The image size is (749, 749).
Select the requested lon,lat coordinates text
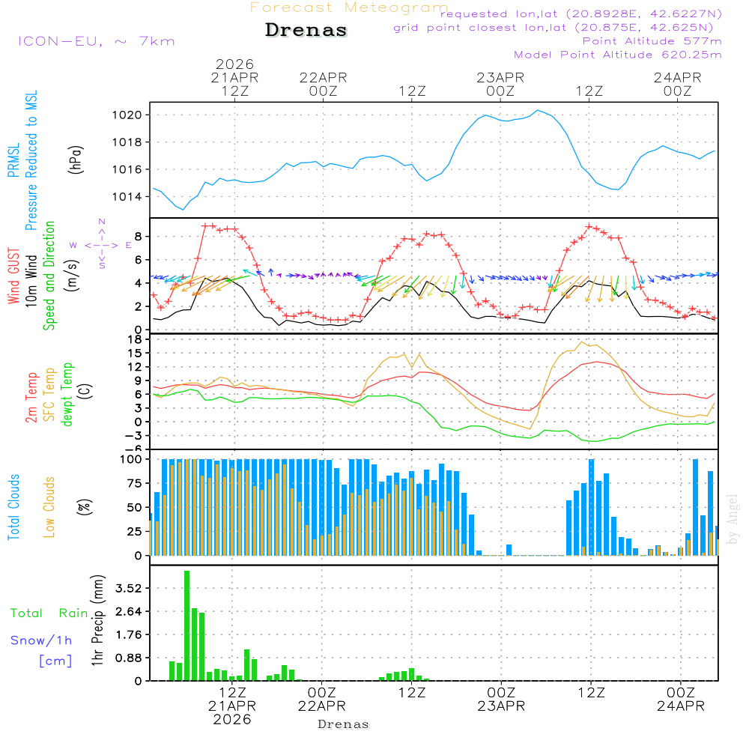coord(581,14)
